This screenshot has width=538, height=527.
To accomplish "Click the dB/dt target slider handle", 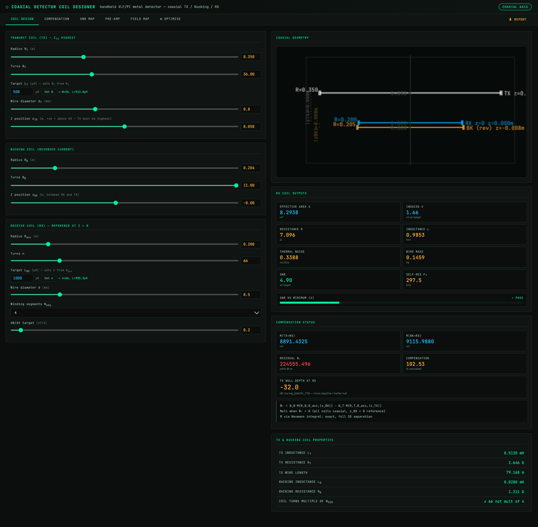I will tap(21, 330).
